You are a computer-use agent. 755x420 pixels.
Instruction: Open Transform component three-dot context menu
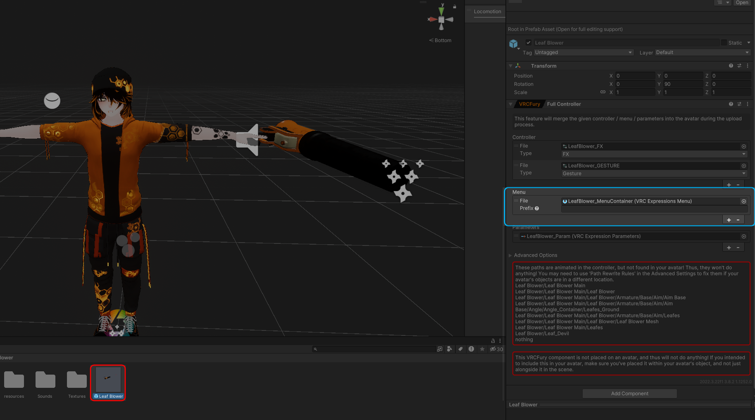point(748,66)
